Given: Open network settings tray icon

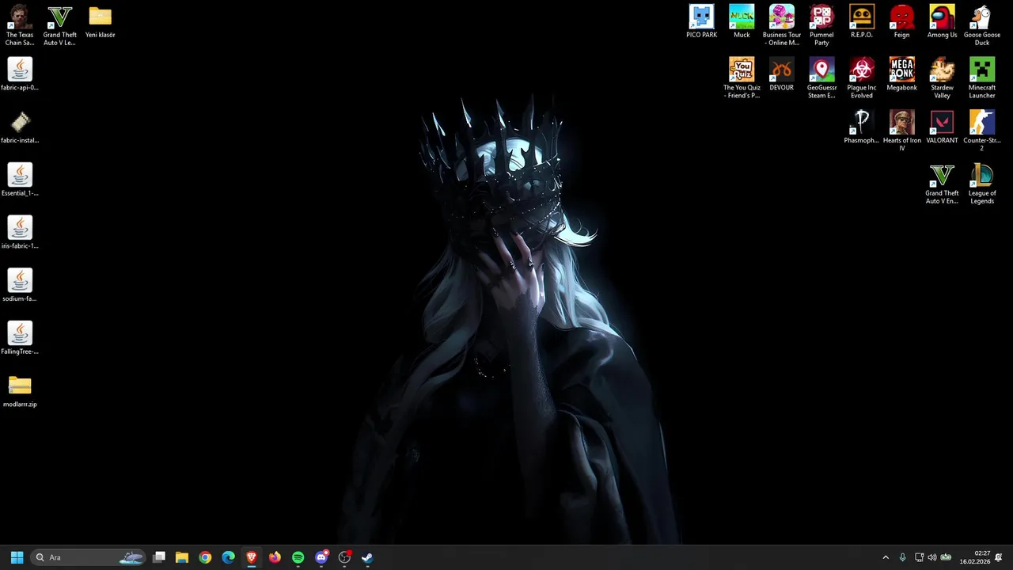Looking at the screenshot, I should click(919, 557).
